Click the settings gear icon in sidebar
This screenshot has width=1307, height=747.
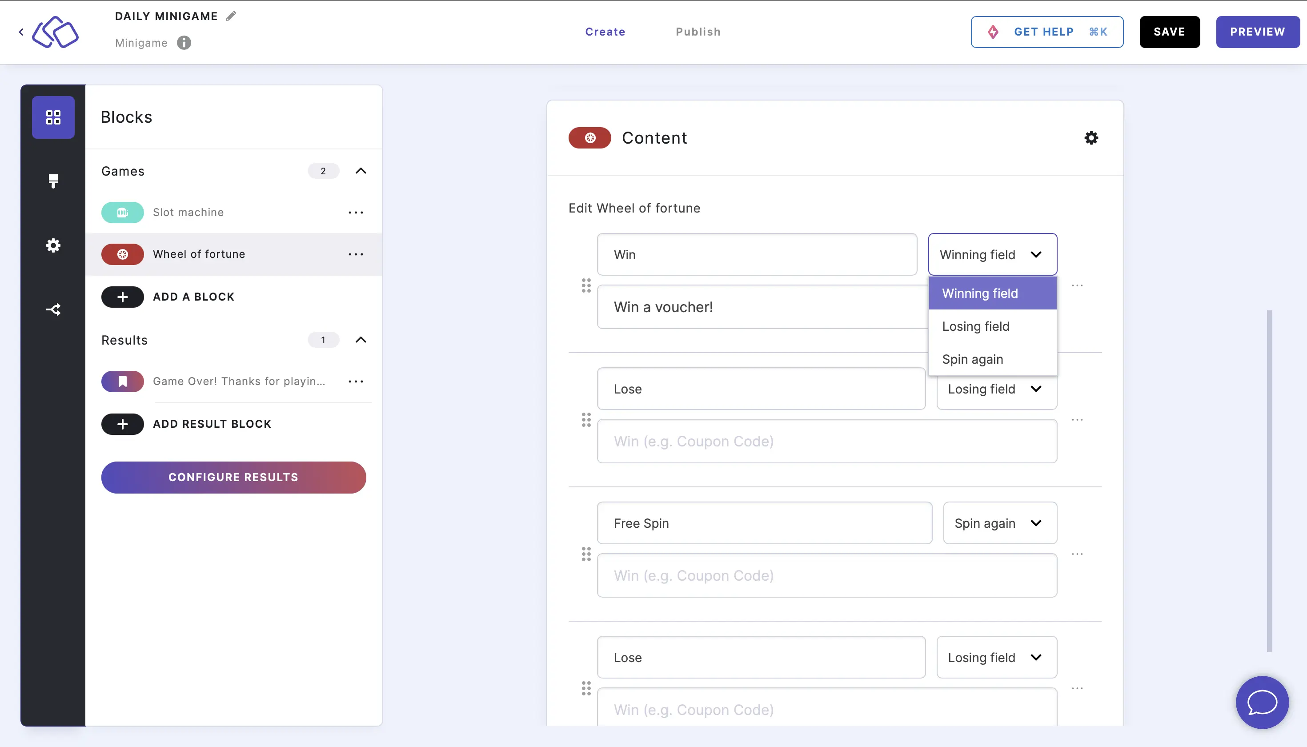[53, 245]
